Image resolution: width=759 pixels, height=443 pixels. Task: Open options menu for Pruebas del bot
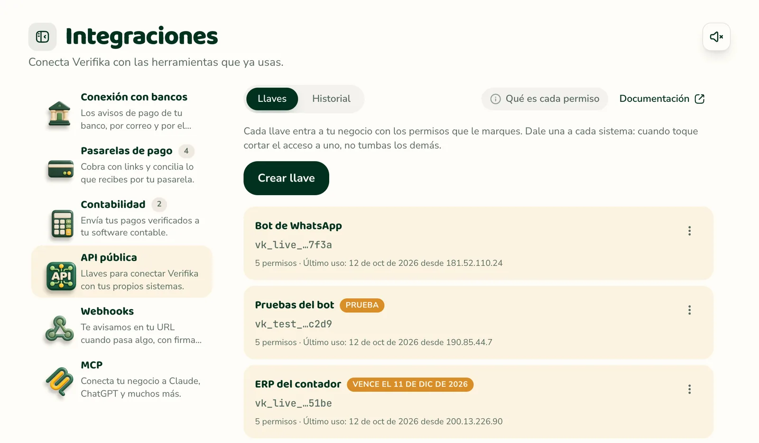coord(689,310)
